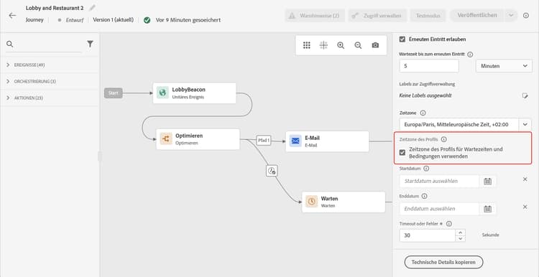539x277 pixels.
Task: Click Technische Details kopieren button
Action: point(443,262)
